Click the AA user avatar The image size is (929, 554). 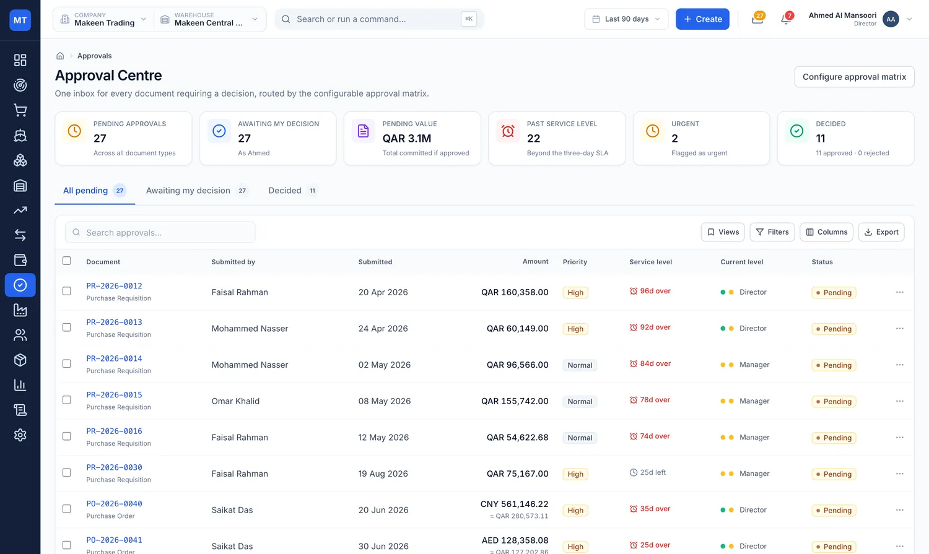[891, 19]
